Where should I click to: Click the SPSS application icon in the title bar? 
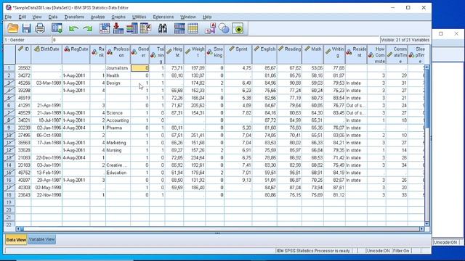coord(8,7)
